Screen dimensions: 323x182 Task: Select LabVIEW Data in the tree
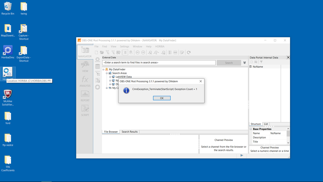point(124,77)
